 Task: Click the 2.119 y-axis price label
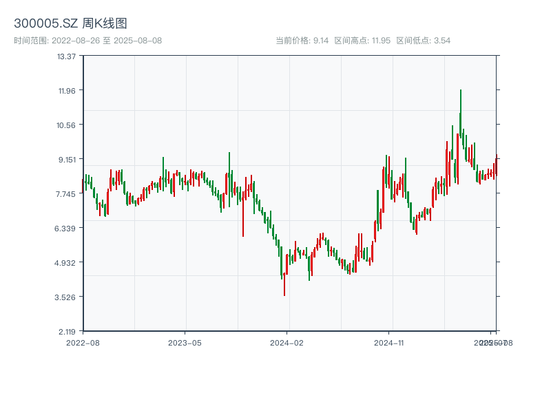pos(66,331)
